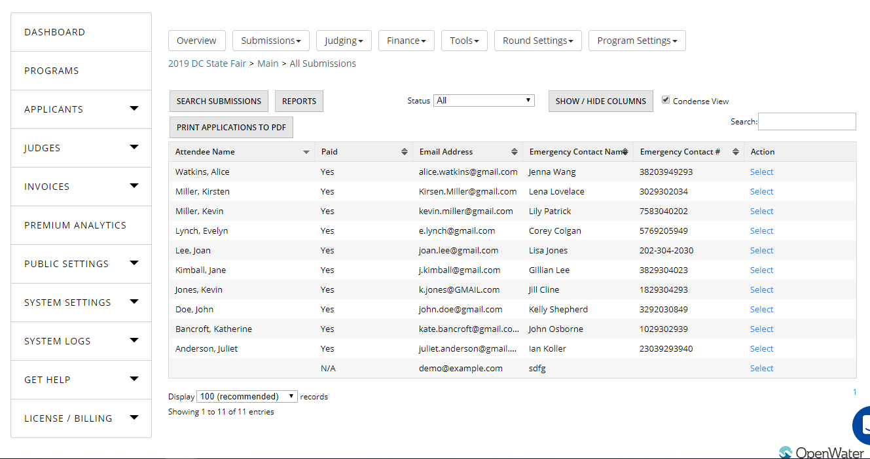870x459 pixels.
Task: Follow the 2019 DC State Fair breadcrumb
Action: point(208,64)
